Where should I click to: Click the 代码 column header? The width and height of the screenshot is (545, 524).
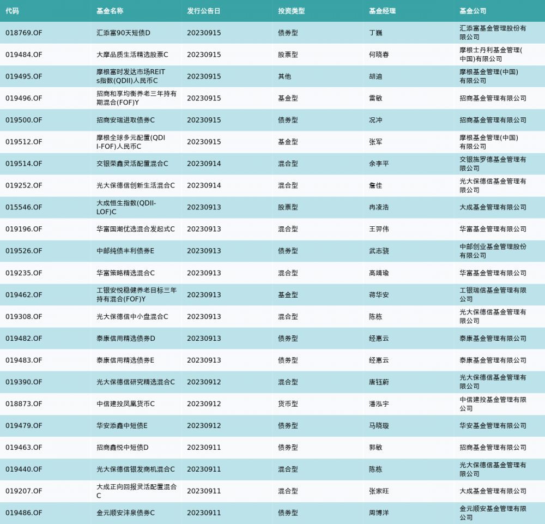(12, 11)
